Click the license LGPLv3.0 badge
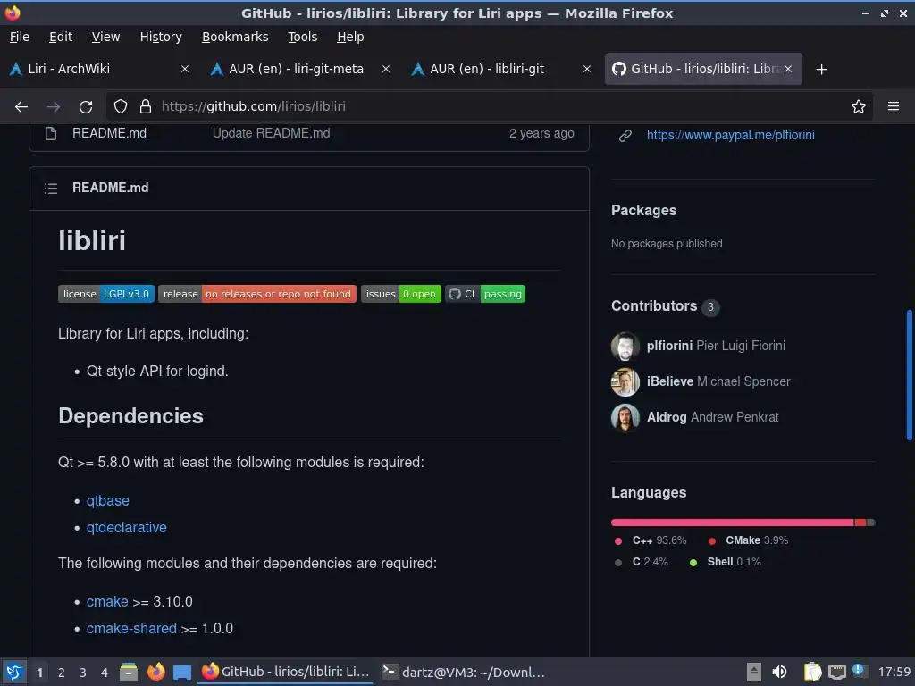The image size is (915, 686). click(x=106, y=294)
